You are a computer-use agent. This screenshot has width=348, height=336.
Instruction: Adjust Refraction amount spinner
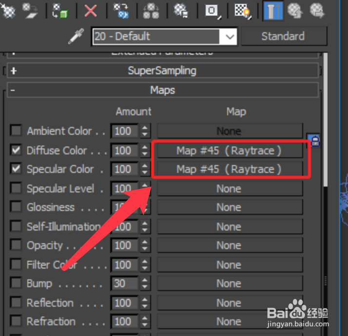pyautogui.click(x=145, y=321)
